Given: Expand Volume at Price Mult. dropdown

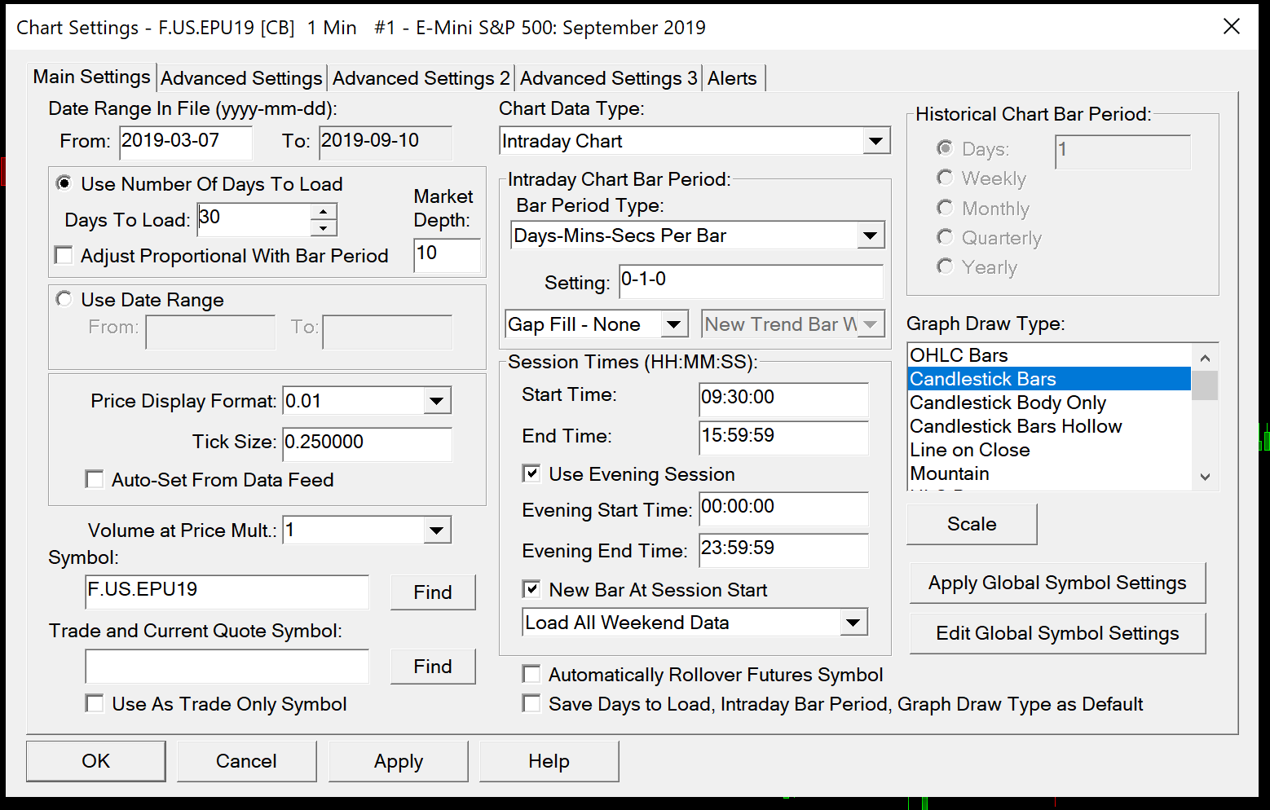Looking at the screenshot, I should tap(437, 530).
